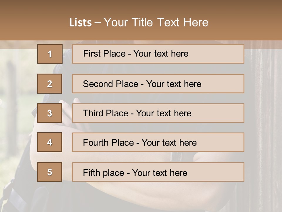Click the number 5 square
This screenshot has height=212, width=282.
click(50, 172)
